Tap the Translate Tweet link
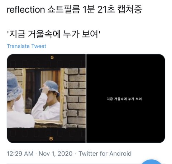The image size is (172, 164). [x=27, y=46]
